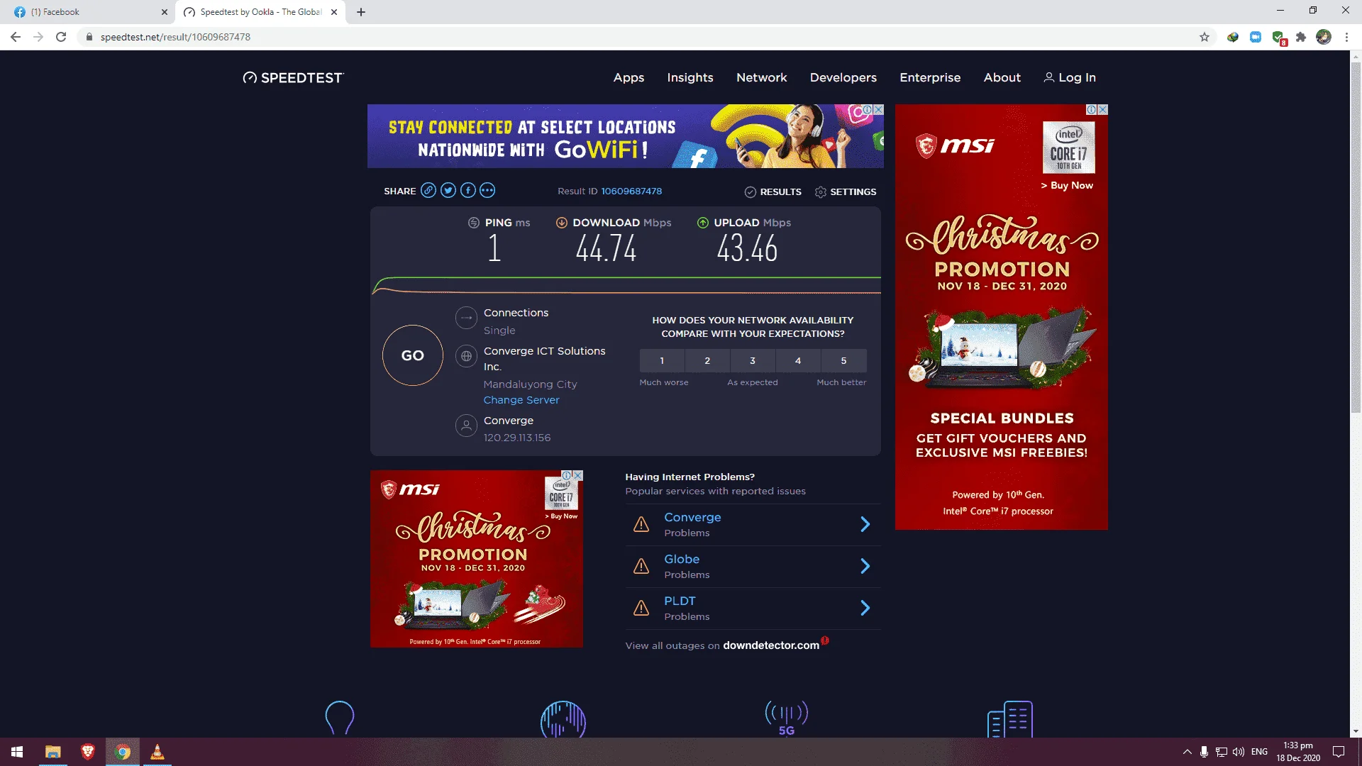Open more share options (ellipsis icon)
The width and height of the screenshot is (1362, 766).
tap(487, 190)
